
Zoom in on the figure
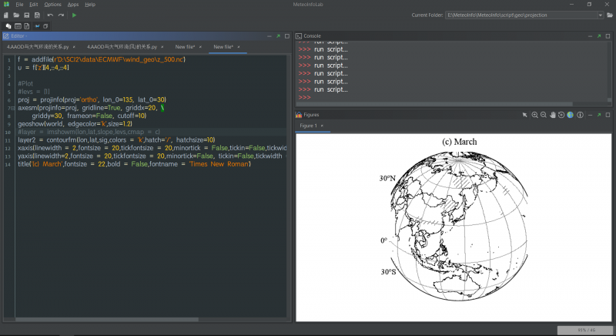pyautogui.click(x=534, y=115)
